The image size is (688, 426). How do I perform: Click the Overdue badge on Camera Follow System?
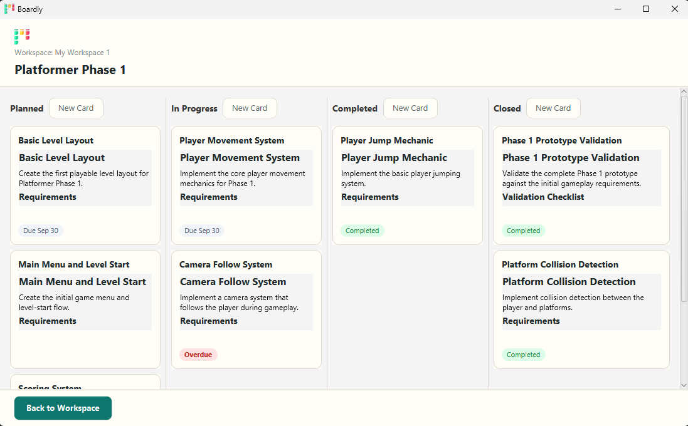[x=198, y=355]
